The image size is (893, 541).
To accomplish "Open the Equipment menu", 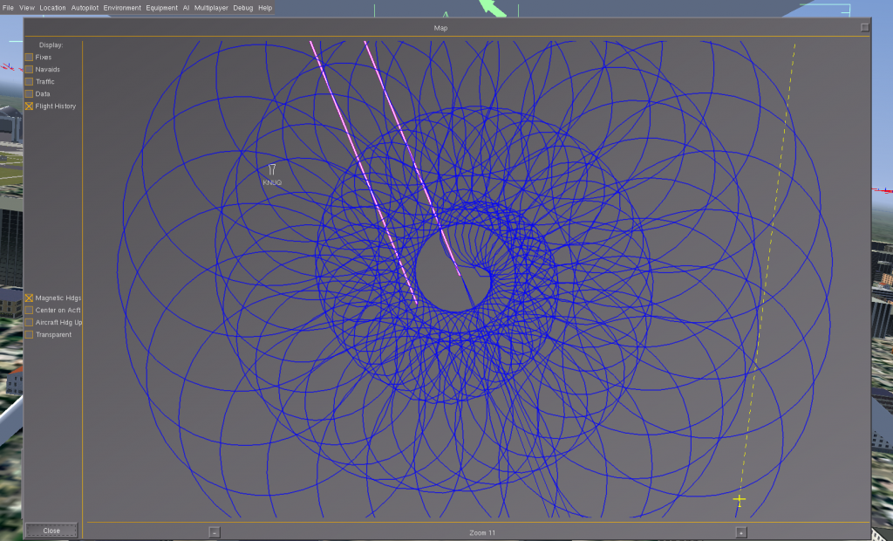I will click(x=161, y=8).
